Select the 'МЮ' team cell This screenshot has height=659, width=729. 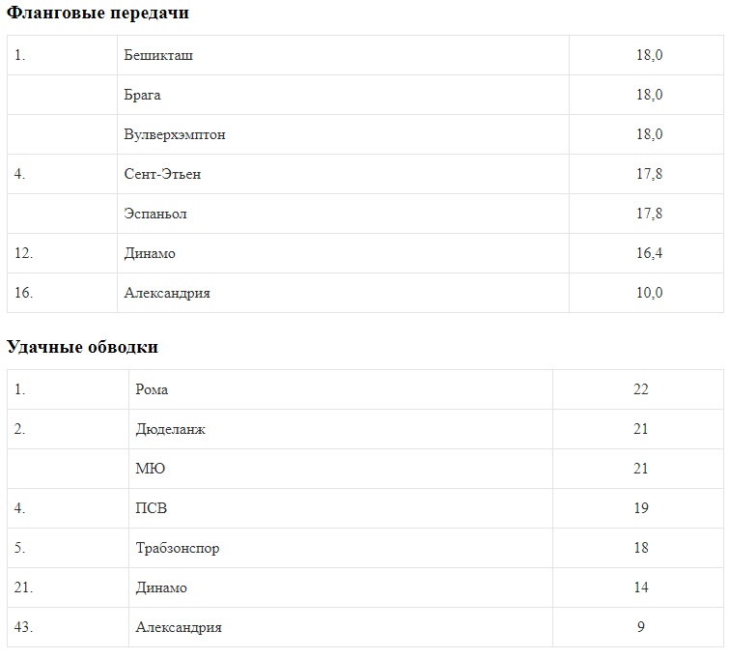point(151,469)
